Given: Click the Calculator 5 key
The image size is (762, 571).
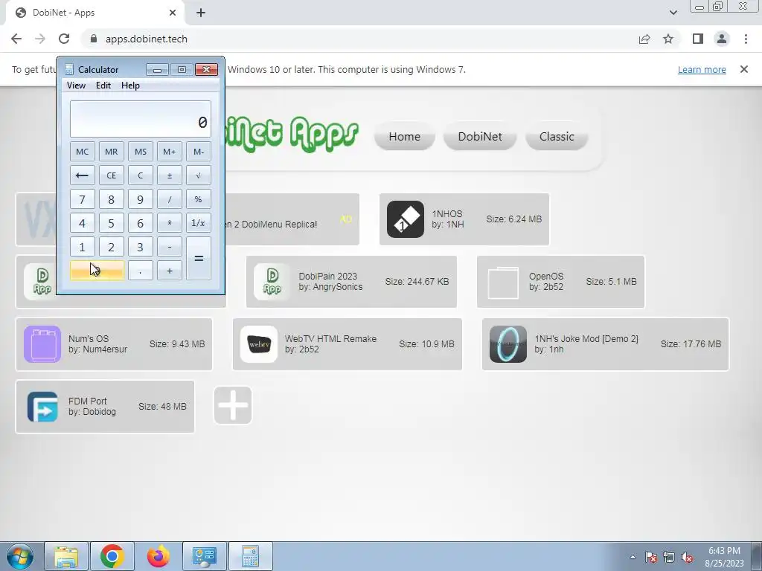Looking at the screenshot, I should (x=112, y=223).
